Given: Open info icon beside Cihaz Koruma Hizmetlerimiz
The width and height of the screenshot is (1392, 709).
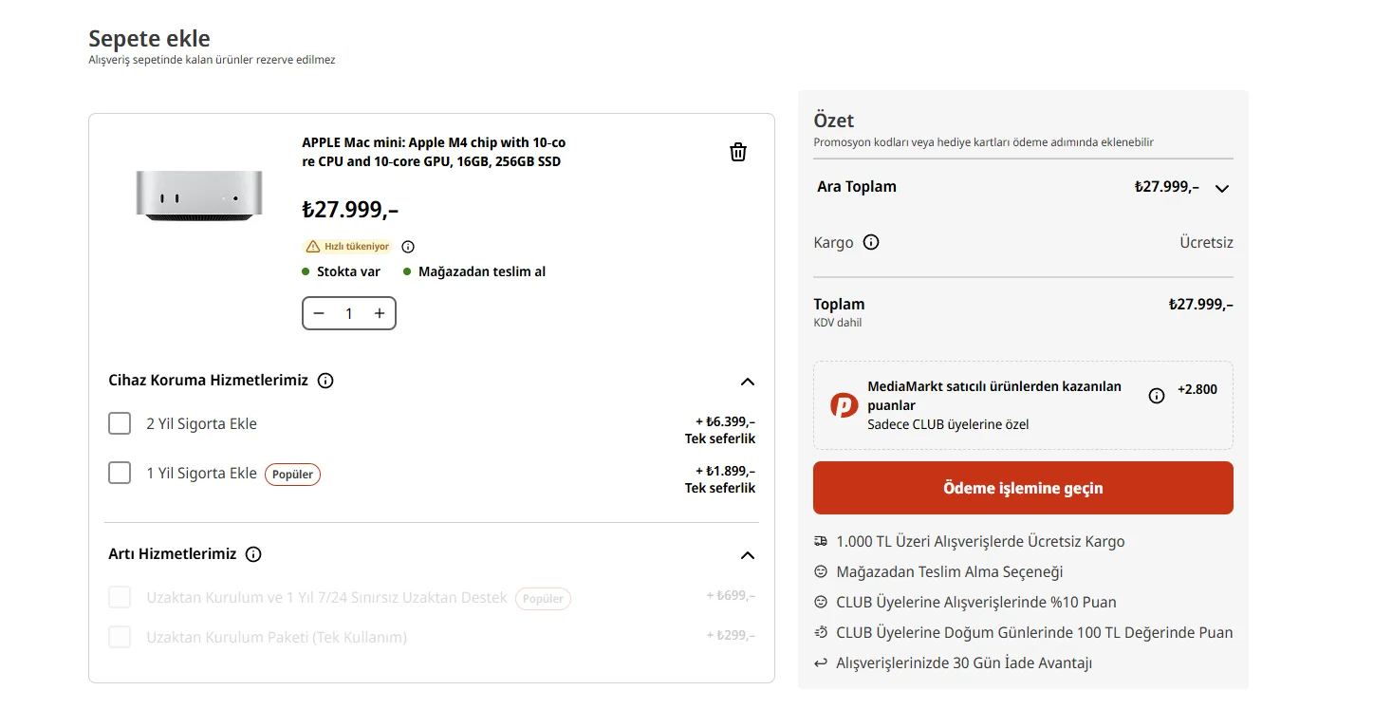Looking at the screenshot, I should (325, 381).
